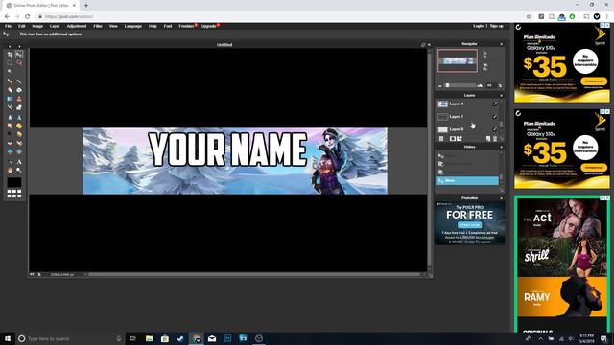
Task: Select the Blur tool
Action: [x=10, y=117]
